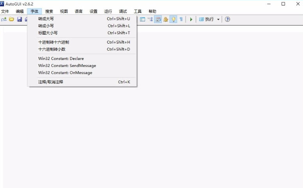Open the 调试 menu
This screenshot has height=188, width=303.
(123, 11)
